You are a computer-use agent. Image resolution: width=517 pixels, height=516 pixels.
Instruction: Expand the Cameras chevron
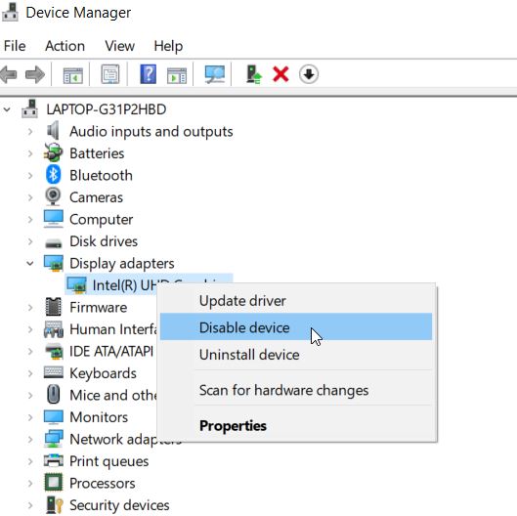click(x=30, y=197)
